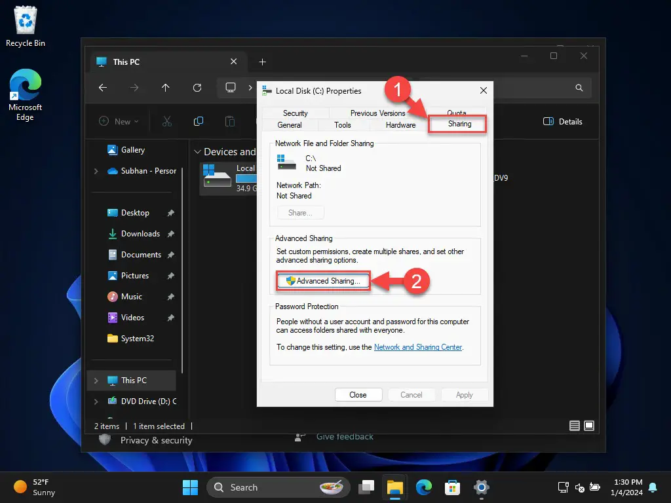
Task: Click the Advanced Sharing button
Action: pos(322,281)
